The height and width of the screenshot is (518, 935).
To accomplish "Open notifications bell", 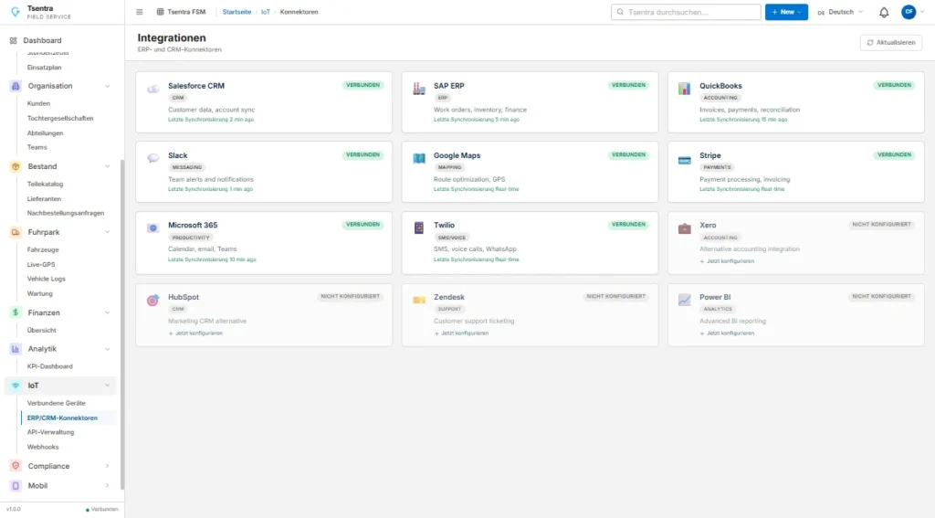I will click(x=884, y=12).
